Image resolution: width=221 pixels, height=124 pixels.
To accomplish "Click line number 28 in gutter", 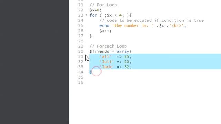I will [81, 41].
